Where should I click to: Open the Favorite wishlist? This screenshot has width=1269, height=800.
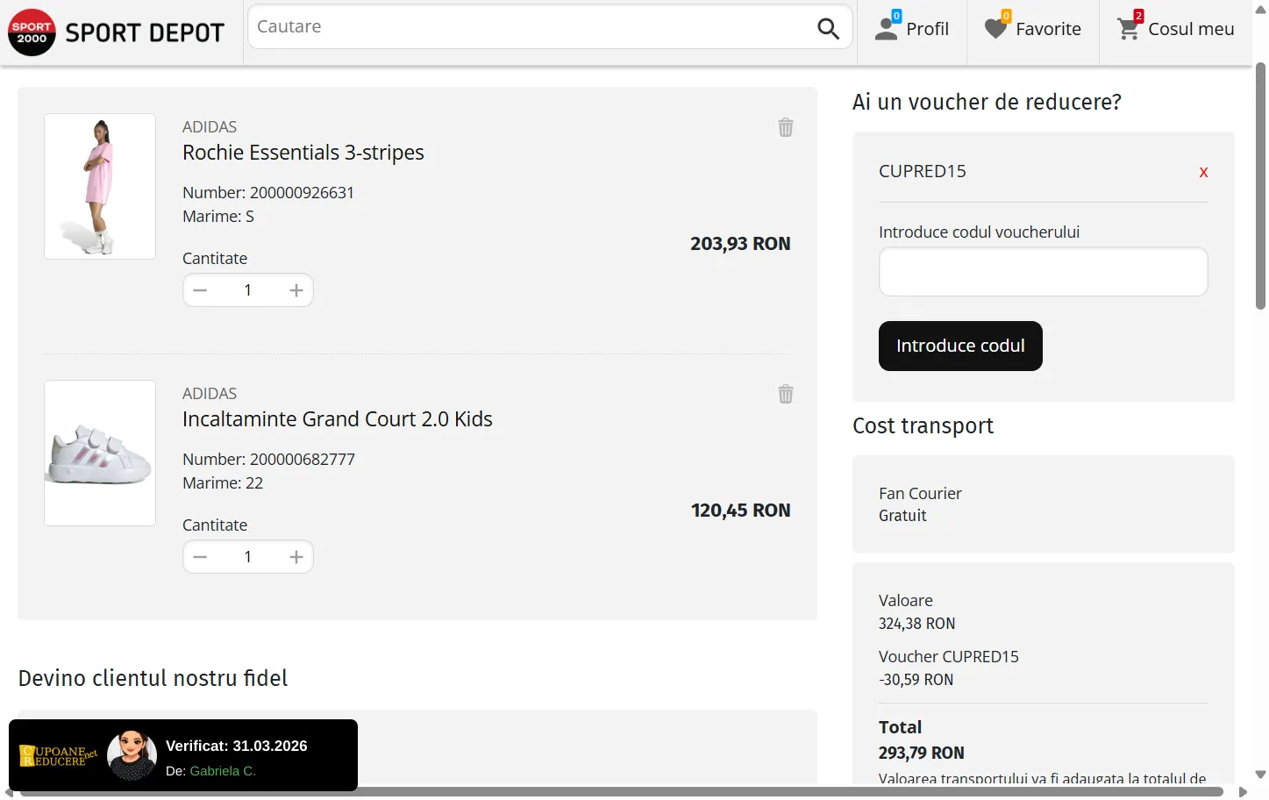(1033, 29)
